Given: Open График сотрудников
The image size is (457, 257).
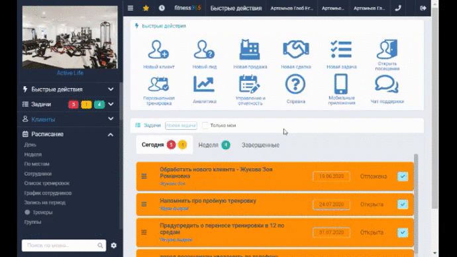Looking at the screenshot, I should click(x=48, y=193).
